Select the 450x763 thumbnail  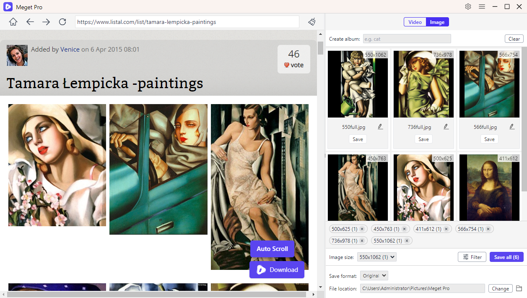coord(358,187)
